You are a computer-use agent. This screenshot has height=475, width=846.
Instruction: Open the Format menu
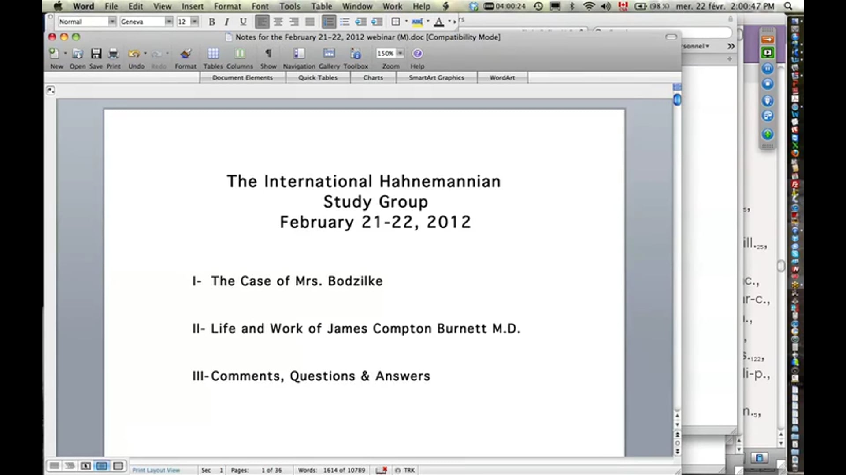point(227,6)
